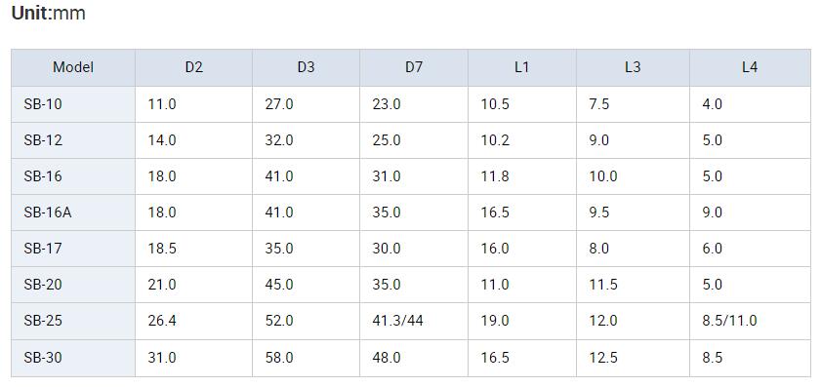The height and width of the screenshot is (387, 821).
Task: Click the Unit:mm label text
Action: (48, 13)
